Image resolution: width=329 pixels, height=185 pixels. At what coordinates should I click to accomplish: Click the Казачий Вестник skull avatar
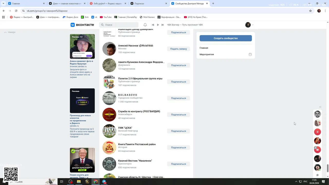109,164
